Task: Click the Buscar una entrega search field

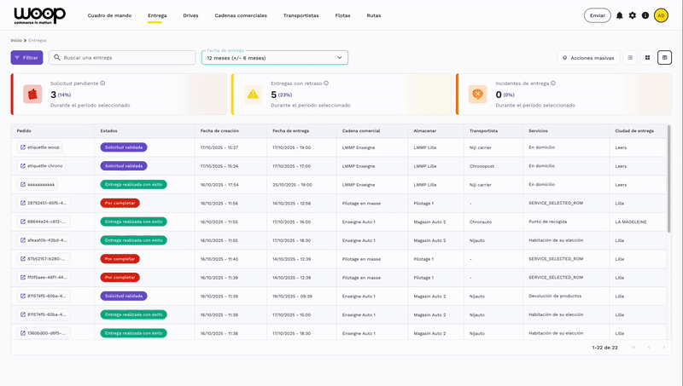Action: (x=122, y=58)
